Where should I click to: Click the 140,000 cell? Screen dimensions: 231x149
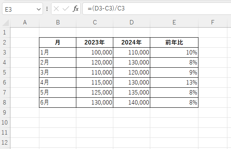(x=131, y=103)
